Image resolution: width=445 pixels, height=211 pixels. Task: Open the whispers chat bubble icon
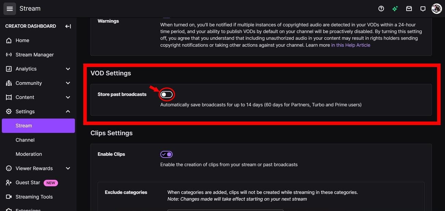point(423,9)
